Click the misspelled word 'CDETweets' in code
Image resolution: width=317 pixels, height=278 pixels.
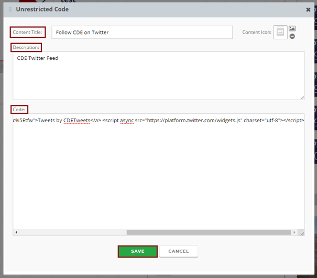point(76,121)
